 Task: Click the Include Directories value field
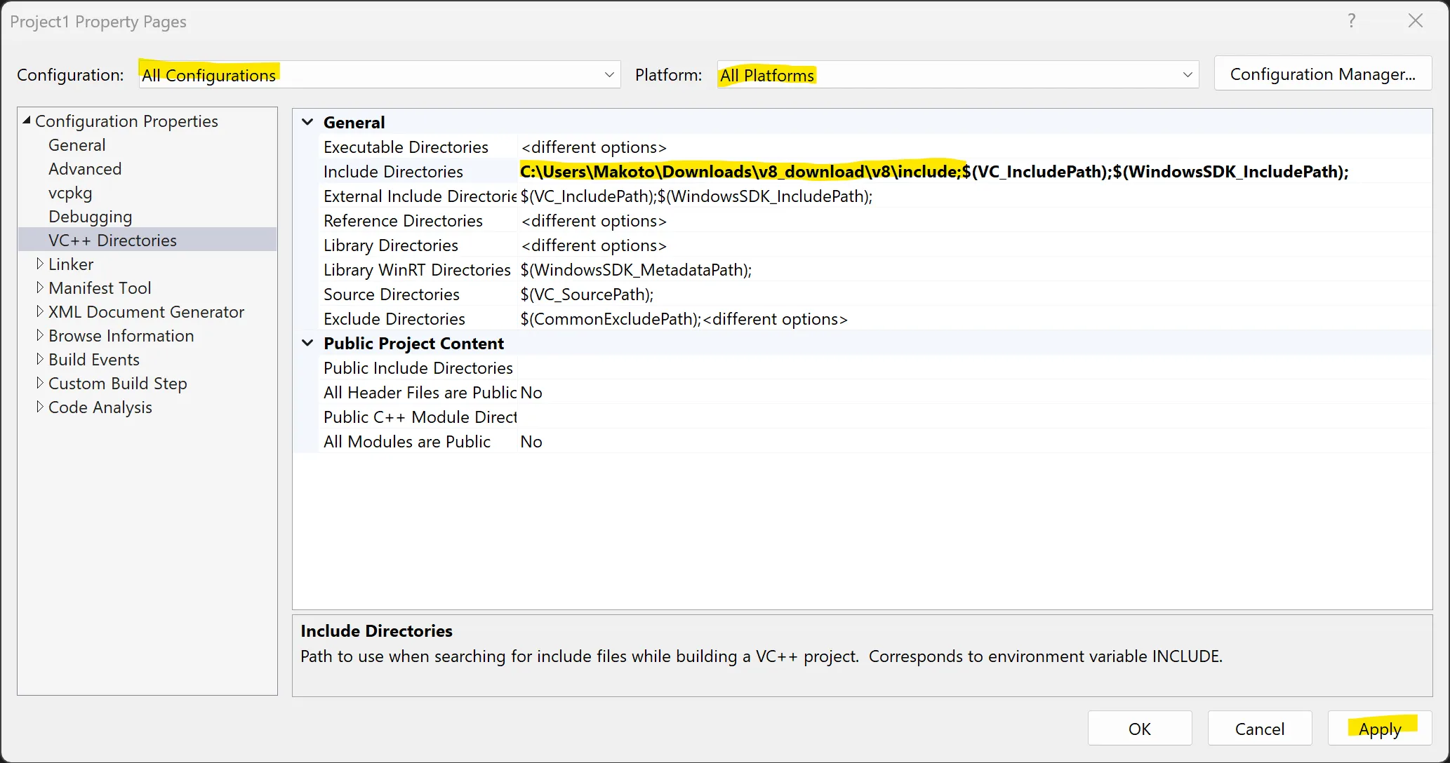click(933, 172)
